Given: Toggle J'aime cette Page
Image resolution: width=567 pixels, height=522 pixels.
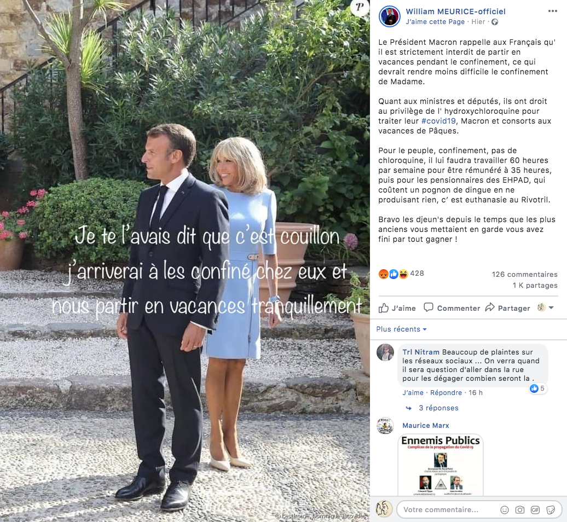Looking at the screenshot, I should (x=435, y=22).
